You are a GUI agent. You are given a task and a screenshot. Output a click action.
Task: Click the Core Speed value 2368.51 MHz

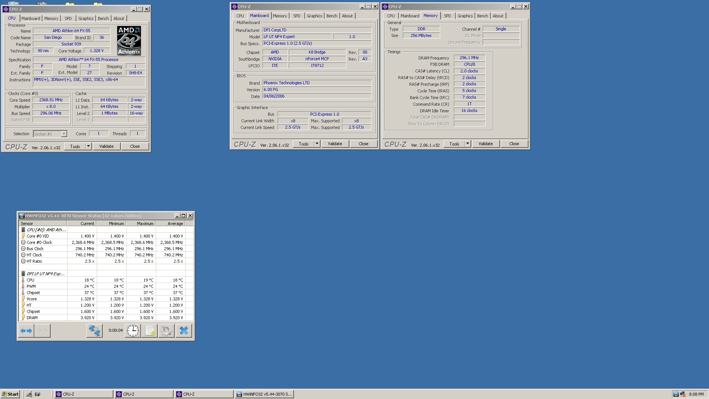(51, 100)
